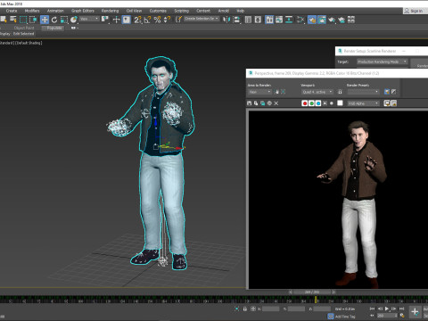Go to the start frame
The height and width of the screenshot is (321, 428).
click(x=372, y=309)
